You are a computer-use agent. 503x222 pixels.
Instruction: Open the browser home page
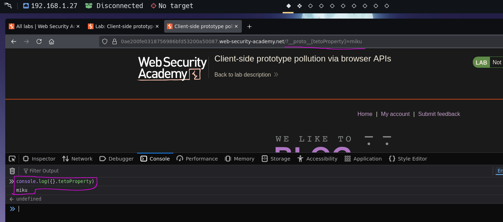pos(51,41)
